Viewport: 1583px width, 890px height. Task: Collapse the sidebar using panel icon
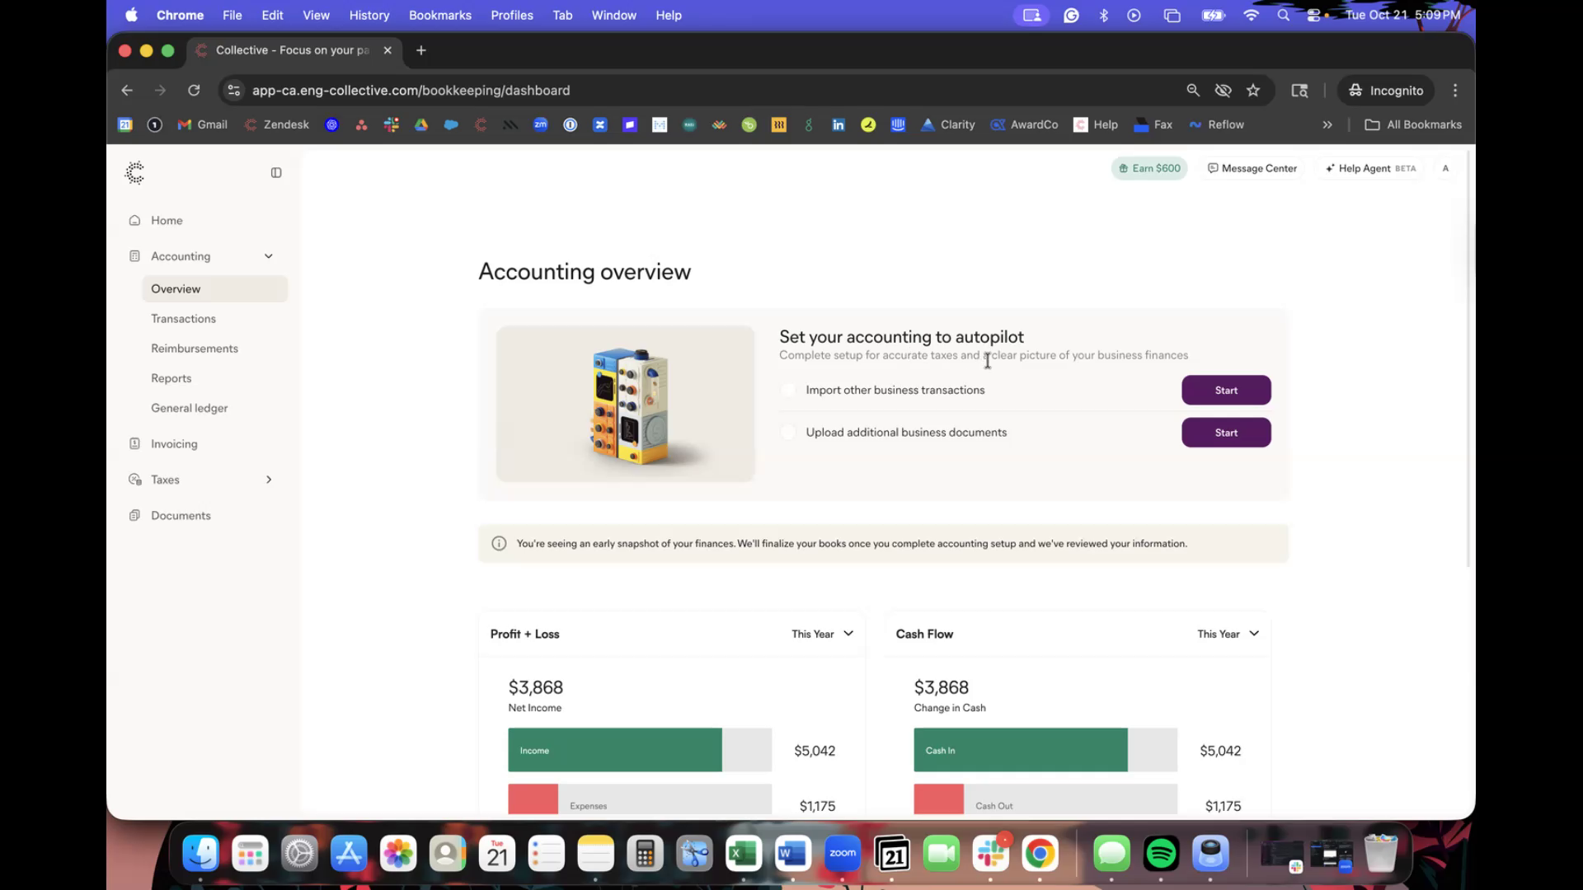tap(276, 173)
